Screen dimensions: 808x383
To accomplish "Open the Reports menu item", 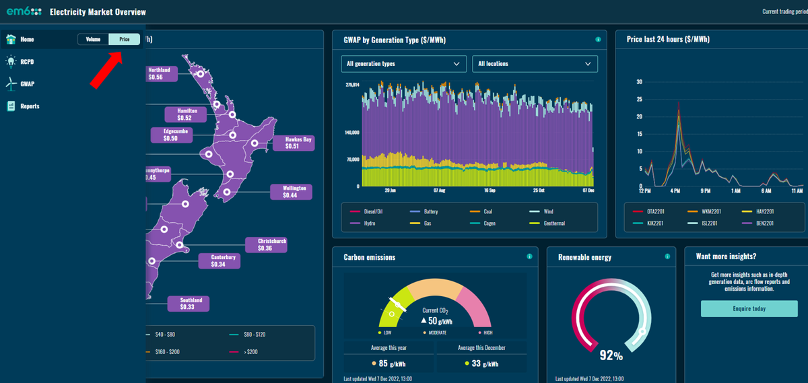I will [30, 106].
